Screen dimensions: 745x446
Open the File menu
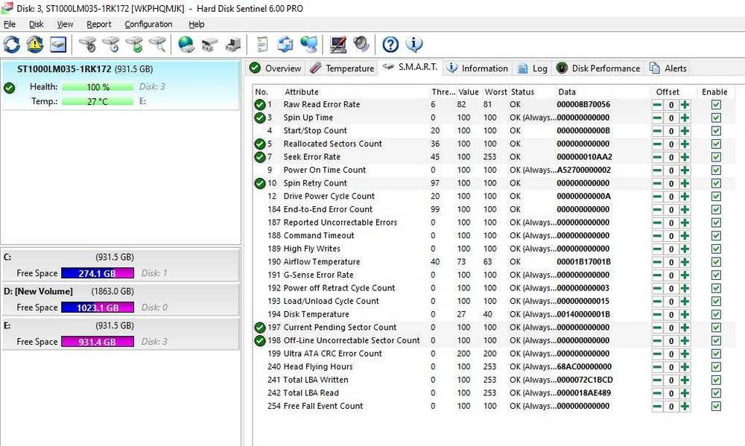tap(10, 25)
